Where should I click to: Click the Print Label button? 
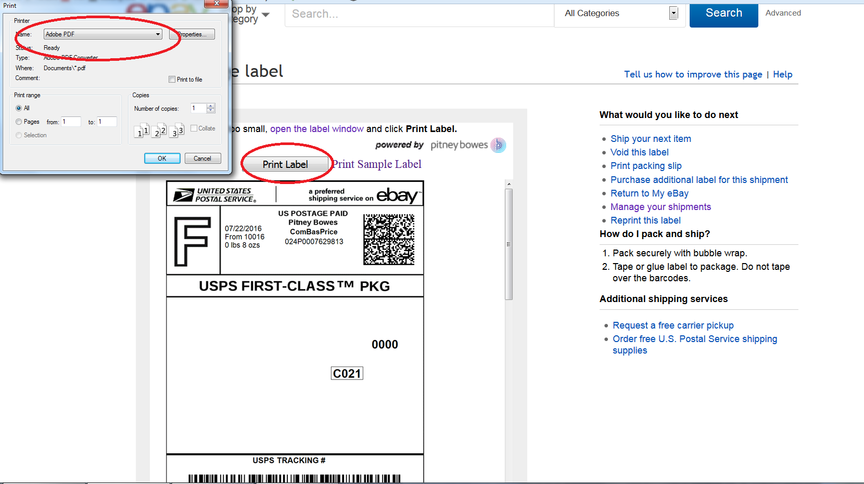(x=285, y=164)
